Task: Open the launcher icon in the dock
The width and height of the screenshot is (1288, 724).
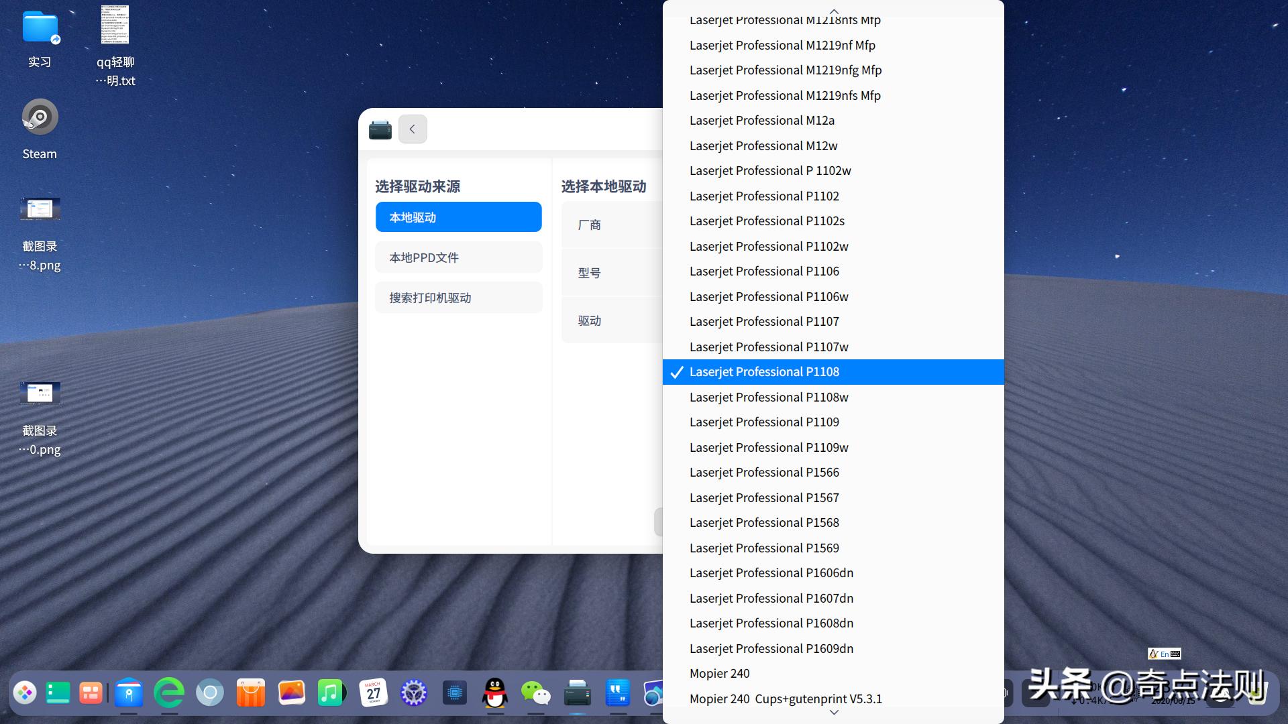Action: click(25, 693)
